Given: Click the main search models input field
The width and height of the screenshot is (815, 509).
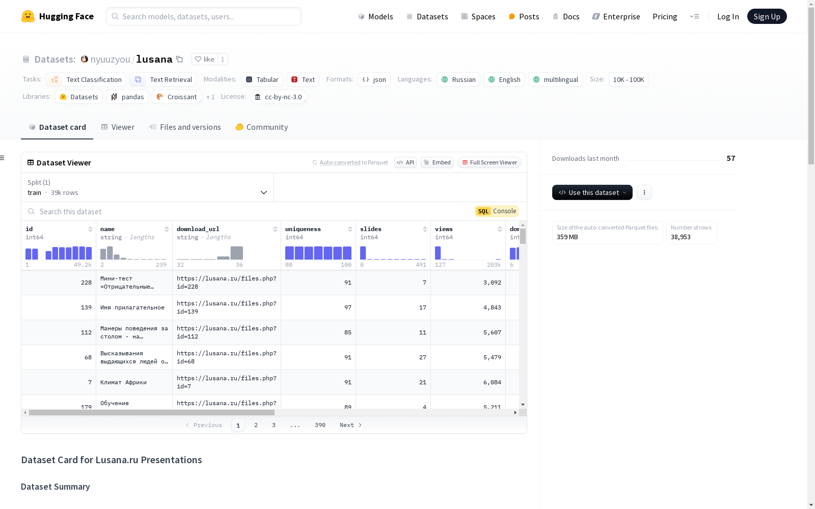Looking at the screenshot, I should [x=204, y=16].
